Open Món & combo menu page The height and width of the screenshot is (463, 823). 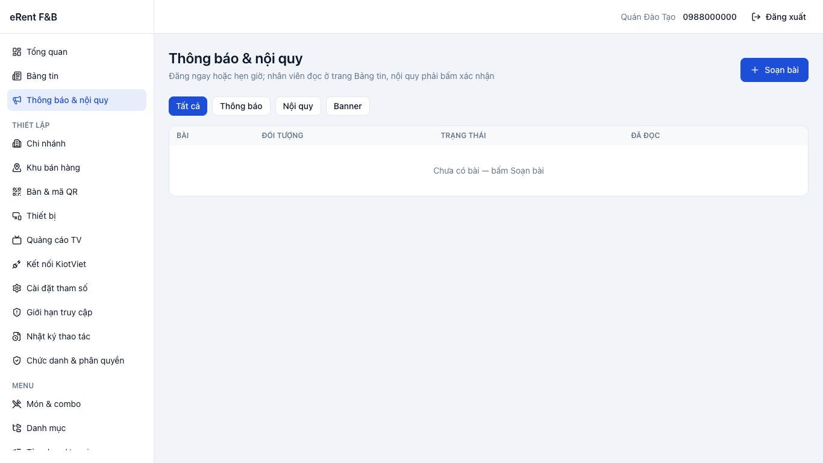(x=77, y=404)
